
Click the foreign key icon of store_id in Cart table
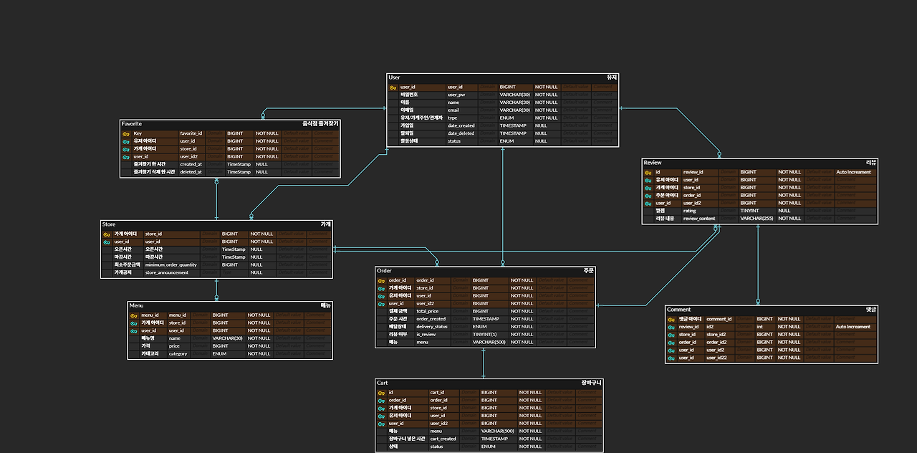coord(381,409)
